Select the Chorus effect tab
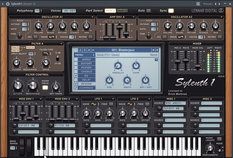Viewport: 233px width, 158px height. 86,71
